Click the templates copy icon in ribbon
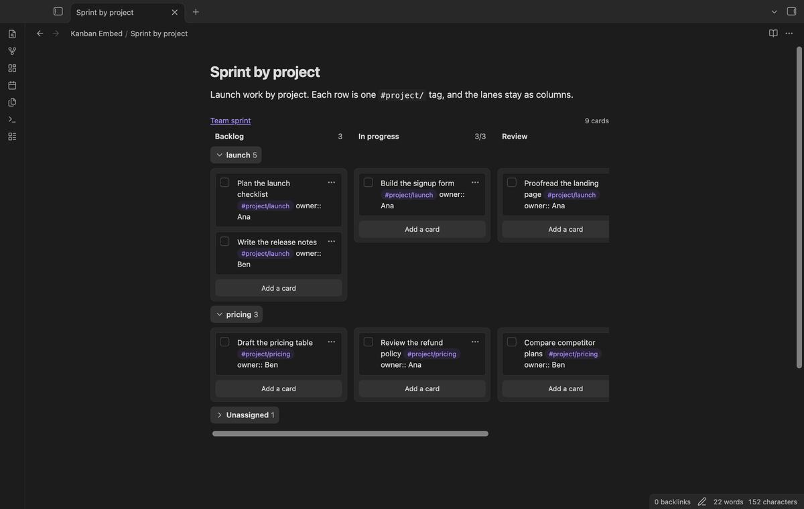Screen dimensions: 804x509 tap(12, 102)
